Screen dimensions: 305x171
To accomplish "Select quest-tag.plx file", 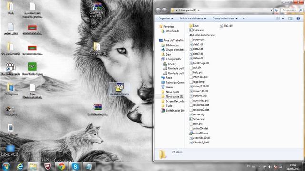I will coord(199,100).
